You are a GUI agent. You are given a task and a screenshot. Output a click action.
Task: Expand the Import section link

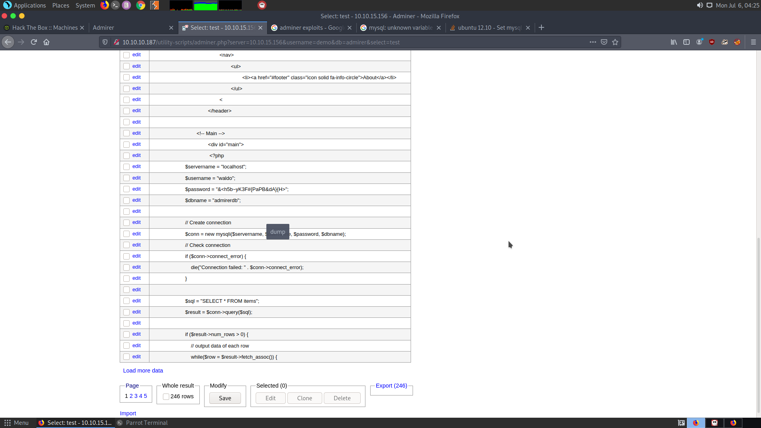tap(128, 413)
